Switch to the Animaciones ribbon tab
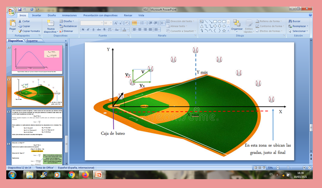The height and width of the screenshot is (188, 322). (69, 15)
